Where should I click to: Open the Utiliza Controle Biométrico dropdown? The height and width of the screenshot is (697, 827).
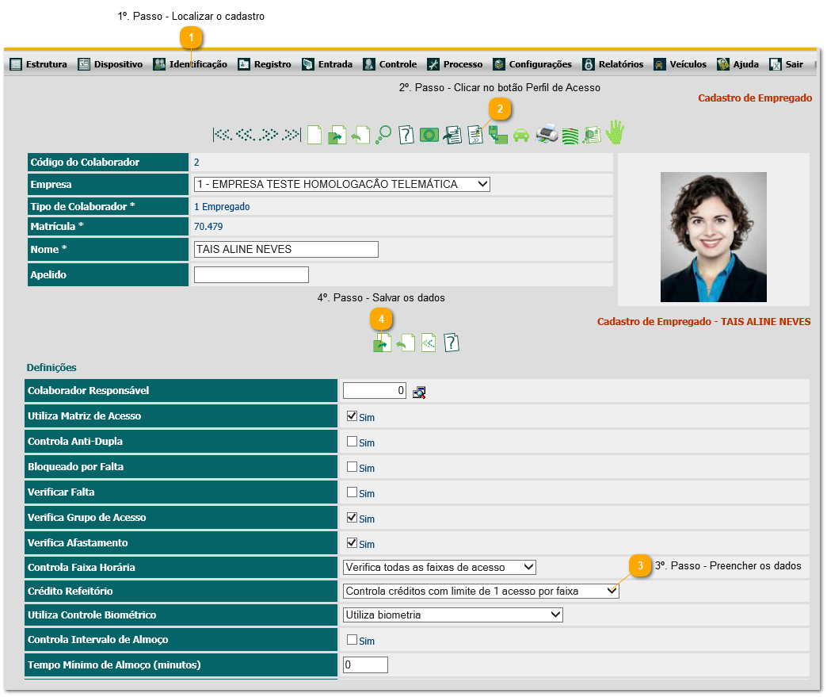tap(452, 615)
